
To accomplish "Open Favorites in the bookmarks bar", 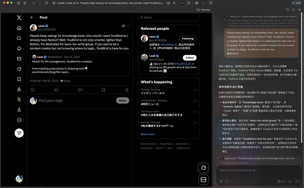I will (203, 10).
